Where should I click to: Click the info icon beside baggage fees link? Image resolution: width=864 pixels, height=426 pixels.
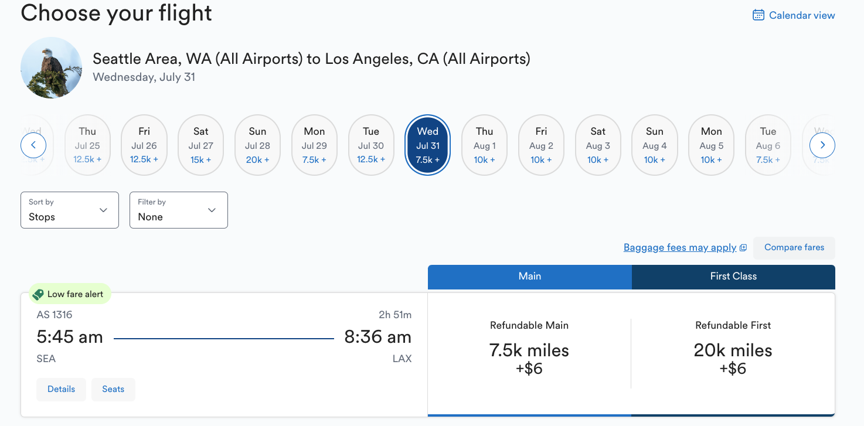tap(744, 247)
